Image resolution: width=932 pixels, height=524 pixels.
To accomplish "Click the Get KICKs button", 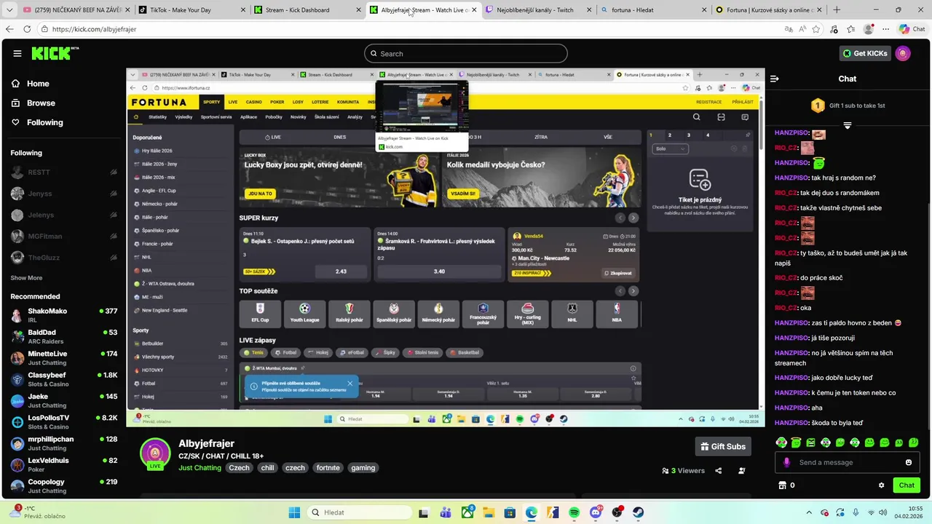I will [864, 53].
